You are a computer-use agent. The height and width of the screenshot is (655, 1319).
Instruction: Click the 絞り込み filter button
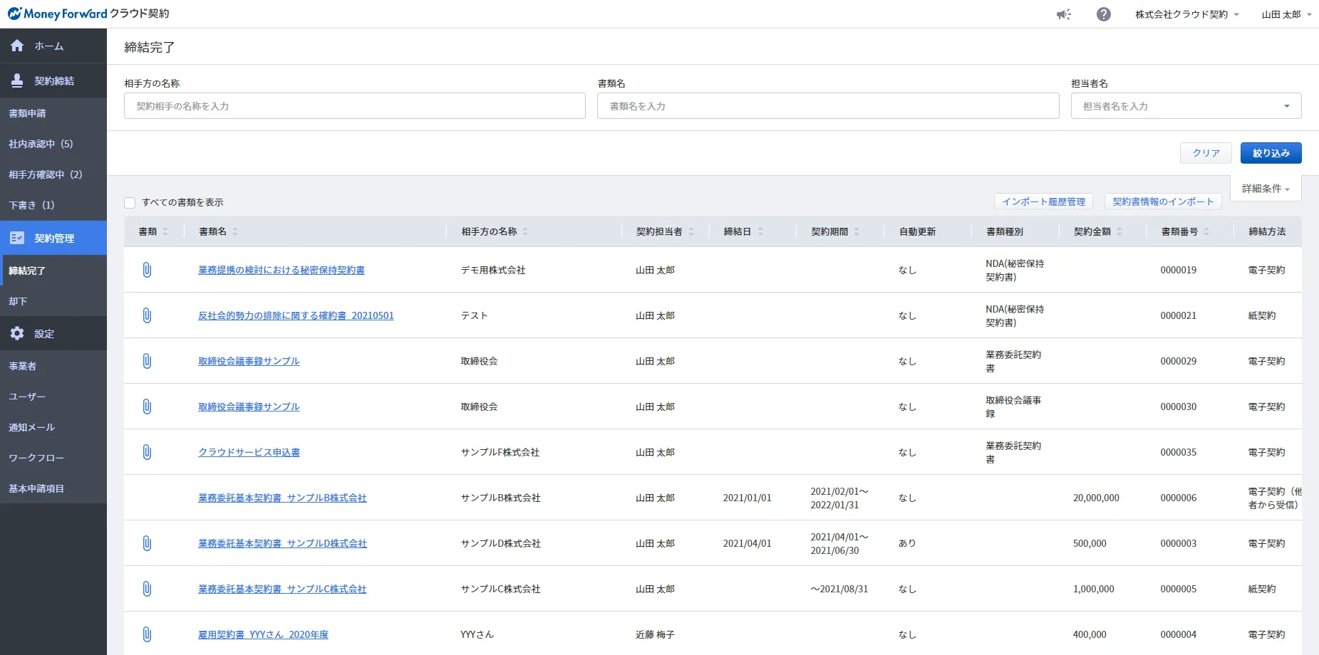click(1271, 153)
